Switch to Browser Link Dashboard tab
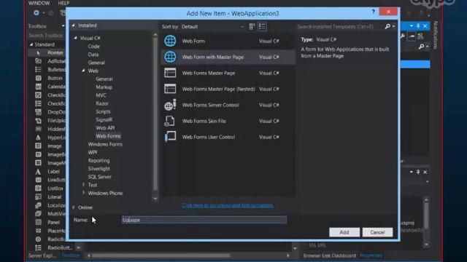This screenshot has width=467, height=262. (x=329, y=255)
